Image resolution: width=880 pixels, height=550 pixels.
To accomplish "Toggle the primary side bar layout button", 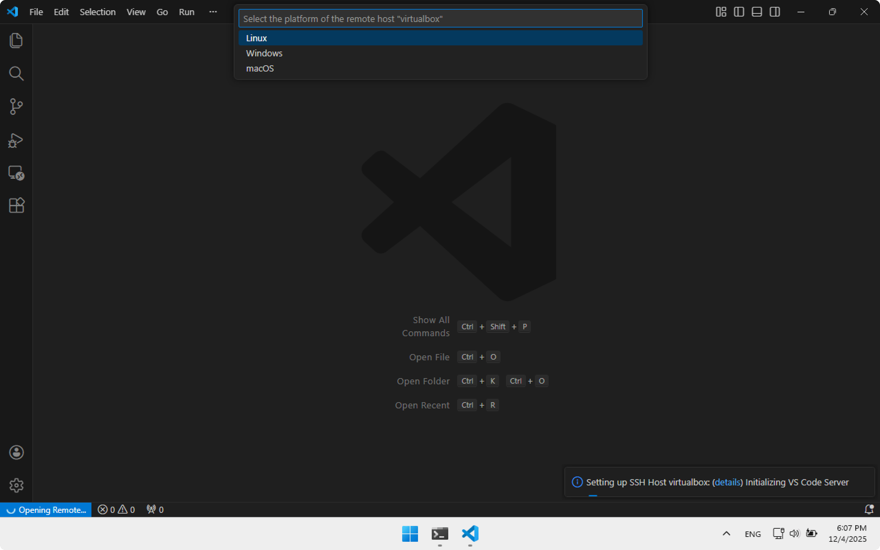I will click(x=738, y=12).
